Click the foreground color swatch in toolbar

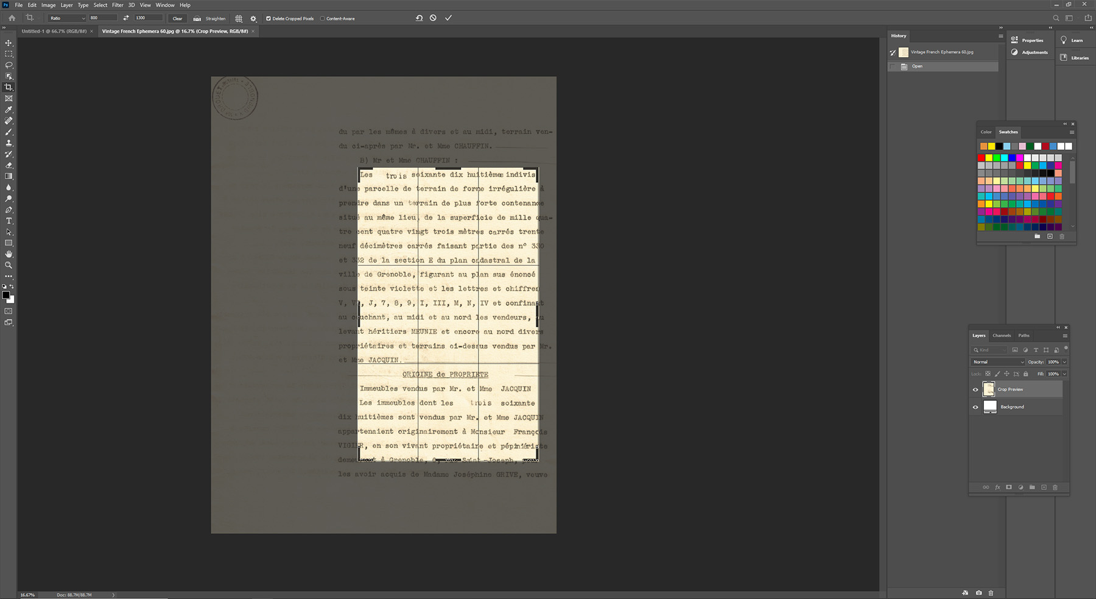tap(6, 296)
